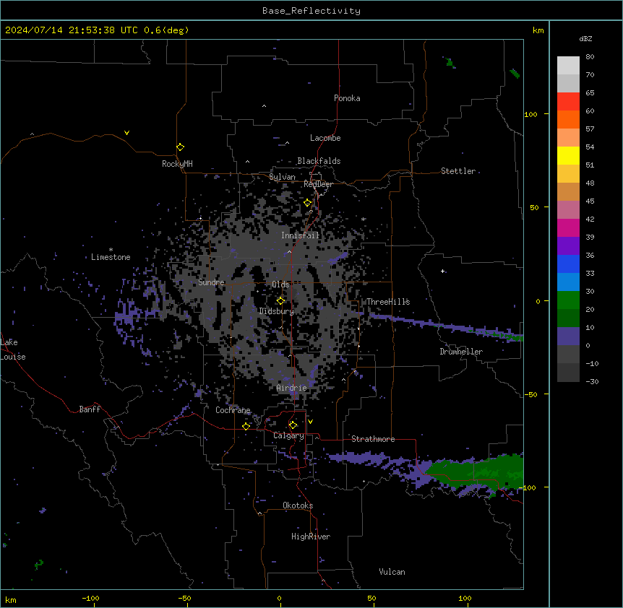Click the yellow V marker northwest of RockyMH
The width and height of the screenshot is (623, 608).
tap(126, 133)
